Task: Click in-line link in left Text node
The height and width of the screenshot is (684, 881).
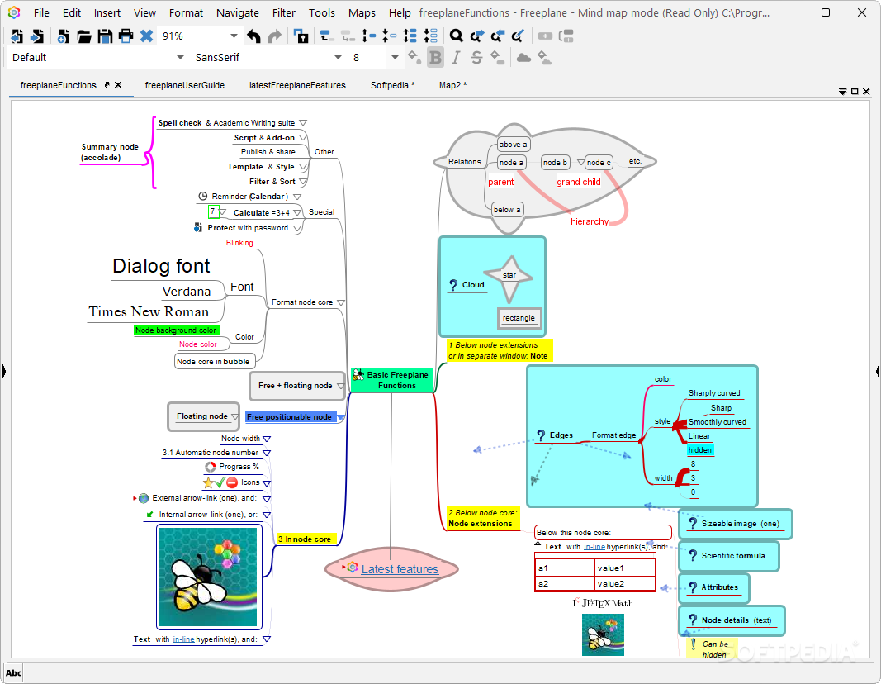Action: tap(183, 639)
